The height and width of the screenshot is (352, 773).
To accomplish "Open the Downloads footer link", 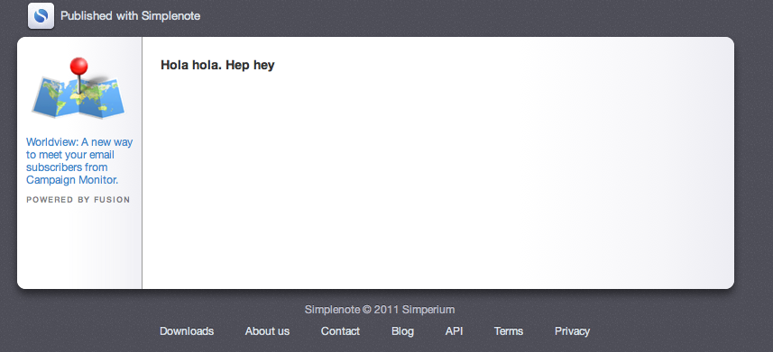I will click(x=187, y=331).
